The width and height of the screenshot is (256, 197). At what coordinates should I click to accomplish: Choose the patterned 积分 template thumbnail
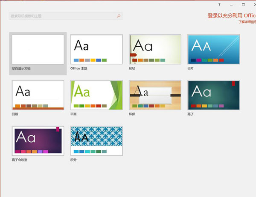pos(96,141)
